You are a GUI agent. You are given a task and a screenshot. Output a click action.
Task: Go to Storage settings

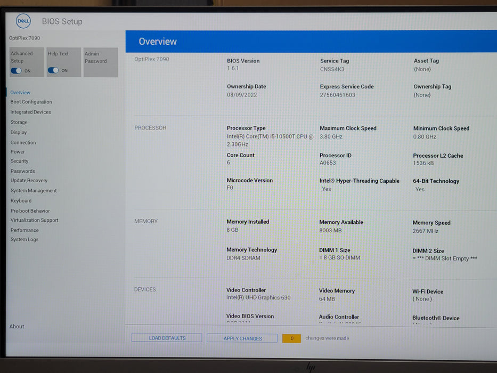(19, 122)
